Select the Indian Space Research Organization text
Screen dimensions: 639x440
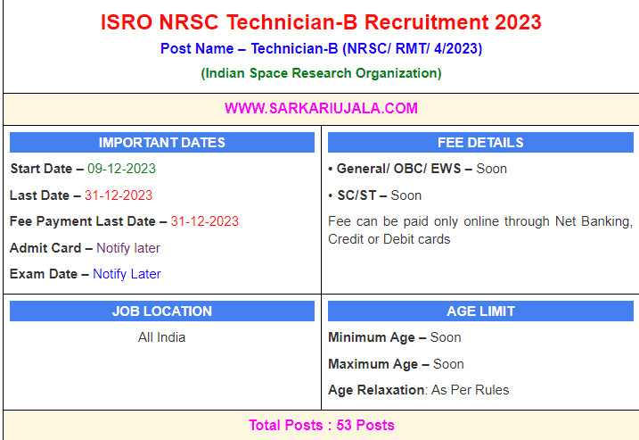pos(320,73)
